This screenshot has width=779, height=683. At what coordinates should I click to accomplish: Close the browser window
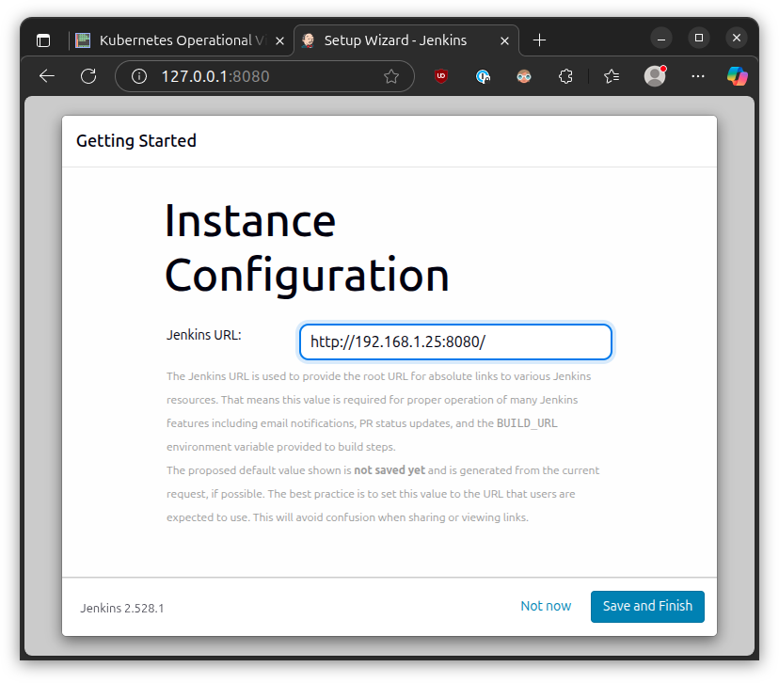pyautogui.click(x=737, y=39)
